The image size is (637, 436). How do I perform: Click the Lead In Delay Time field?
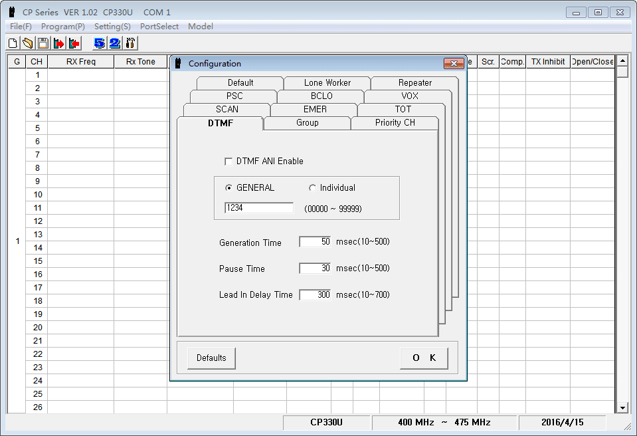(315, 294)
